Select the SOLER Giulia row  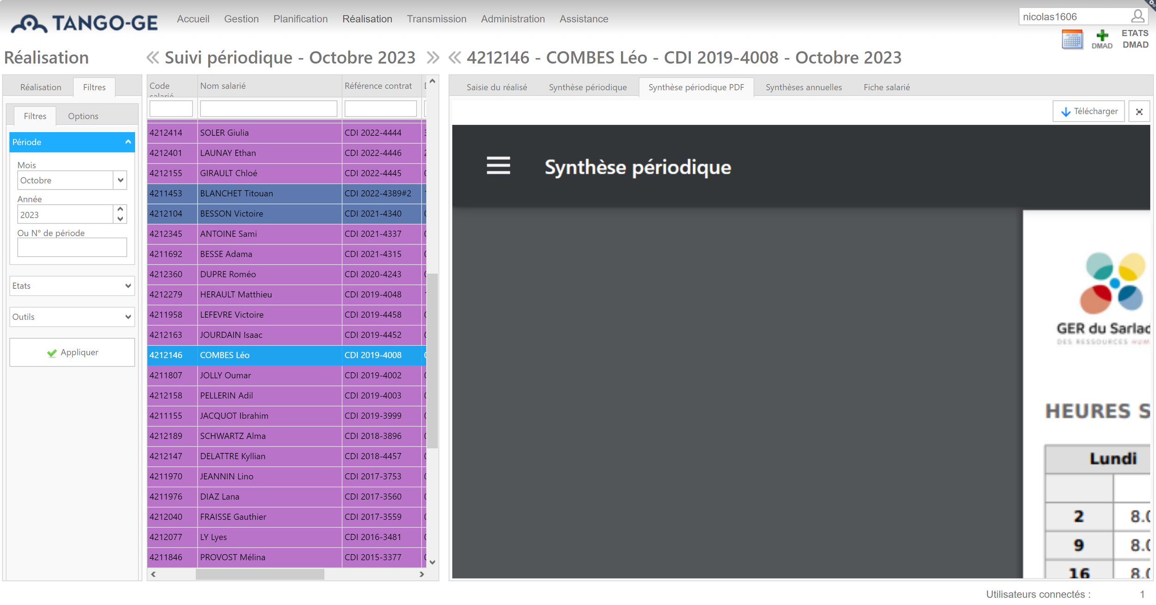[287, 133]
